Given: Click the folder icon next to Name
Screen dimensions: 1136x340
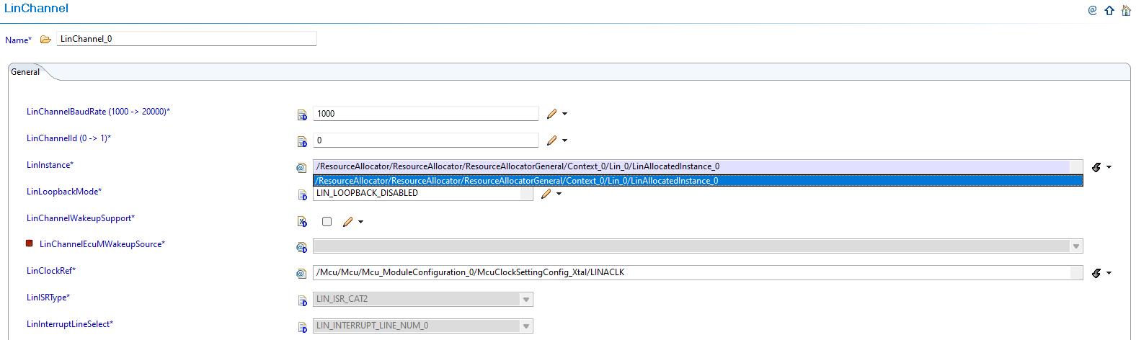Looking at the screenshot, I should pos(45,40).
